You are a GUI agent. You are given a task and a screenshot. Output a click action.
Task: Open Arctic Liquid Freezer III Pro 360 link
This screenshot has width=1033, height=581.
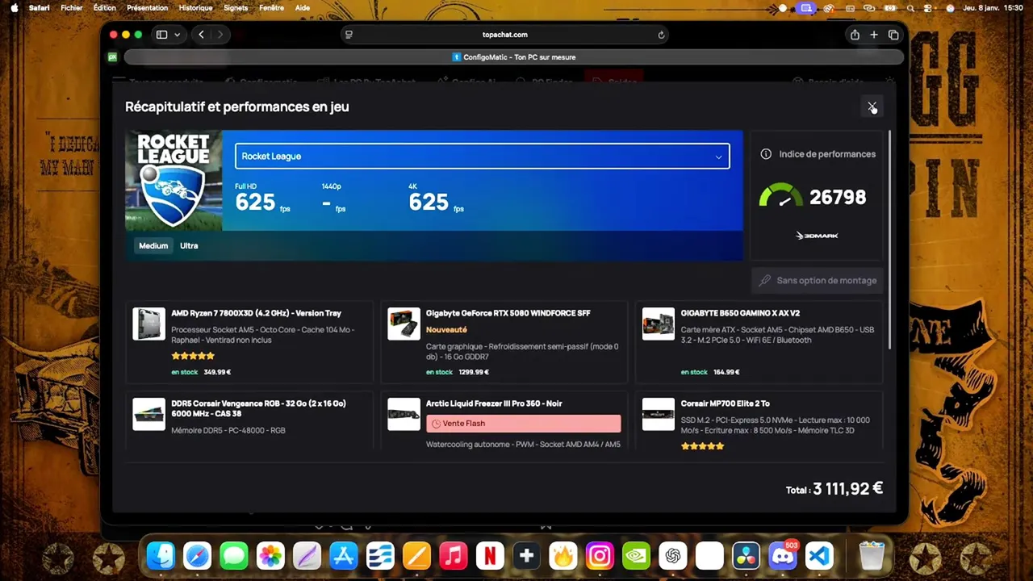(494, 403)
